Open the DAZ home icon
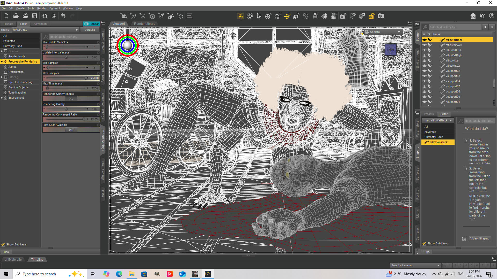Viewport: 497px width, 279px height. pyautogui.click(x=473, y=16)
